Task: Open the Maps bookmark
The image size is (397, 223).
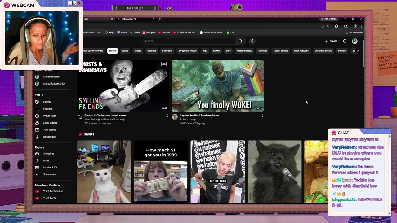Action: (110, 33)
